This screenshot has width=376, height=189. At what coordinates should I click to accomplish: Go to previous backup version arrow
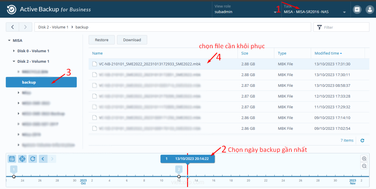[43, 159]
